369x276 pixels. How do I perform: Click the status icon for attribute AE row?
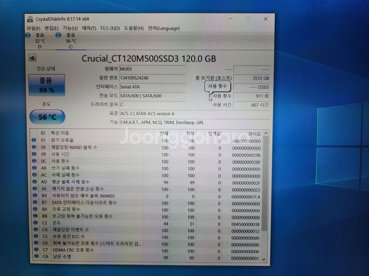tap(35, 188)
